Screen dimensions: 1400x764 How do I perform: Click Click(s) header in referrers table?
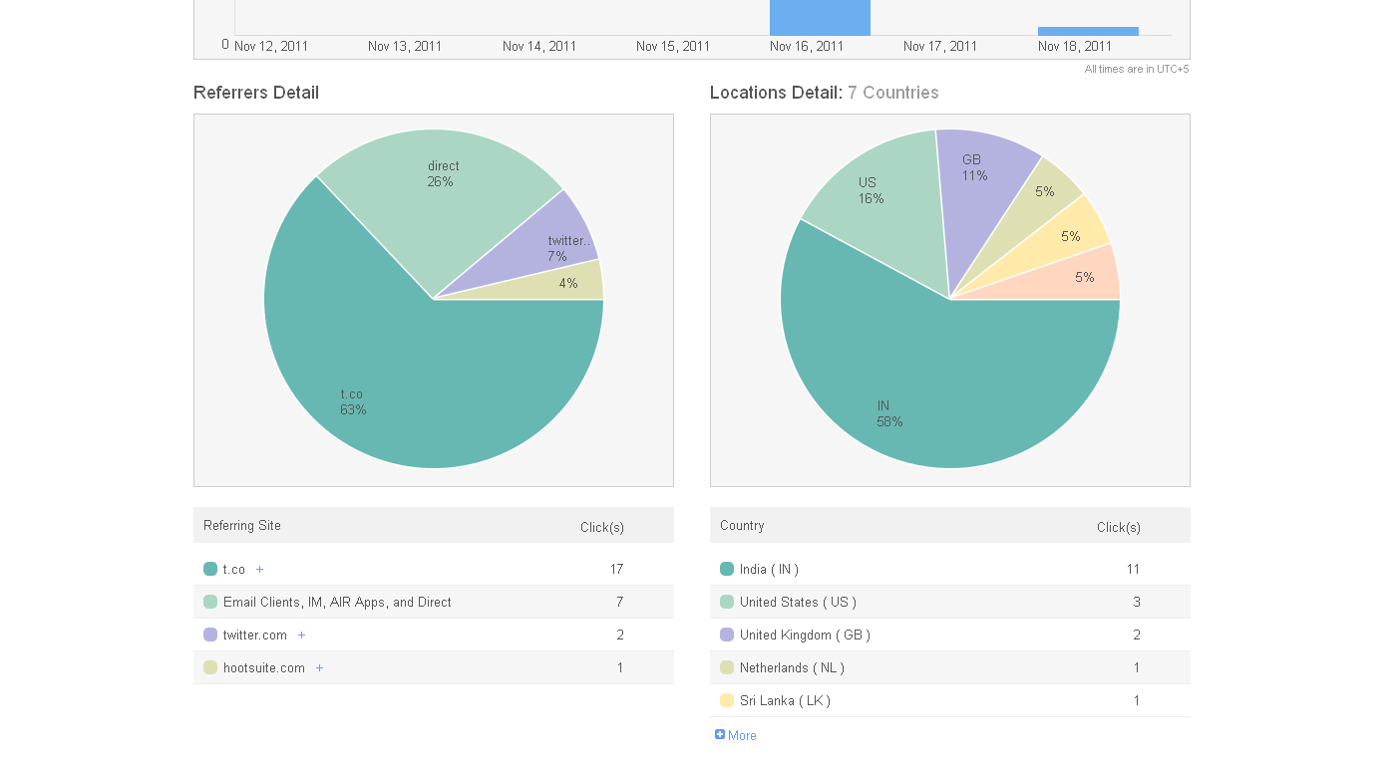point(602,527)
